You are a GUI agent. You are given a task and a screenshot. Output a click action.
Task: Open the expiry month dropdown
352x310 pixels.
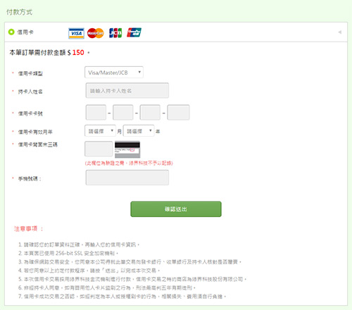click(x=100, y=131)
